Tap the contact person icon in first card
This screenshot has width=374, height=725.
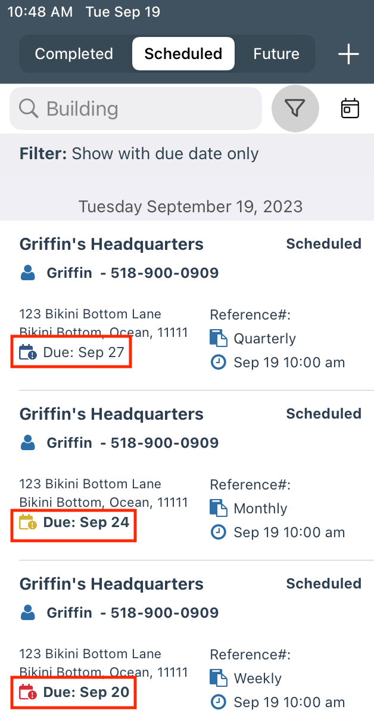[28, 274]
